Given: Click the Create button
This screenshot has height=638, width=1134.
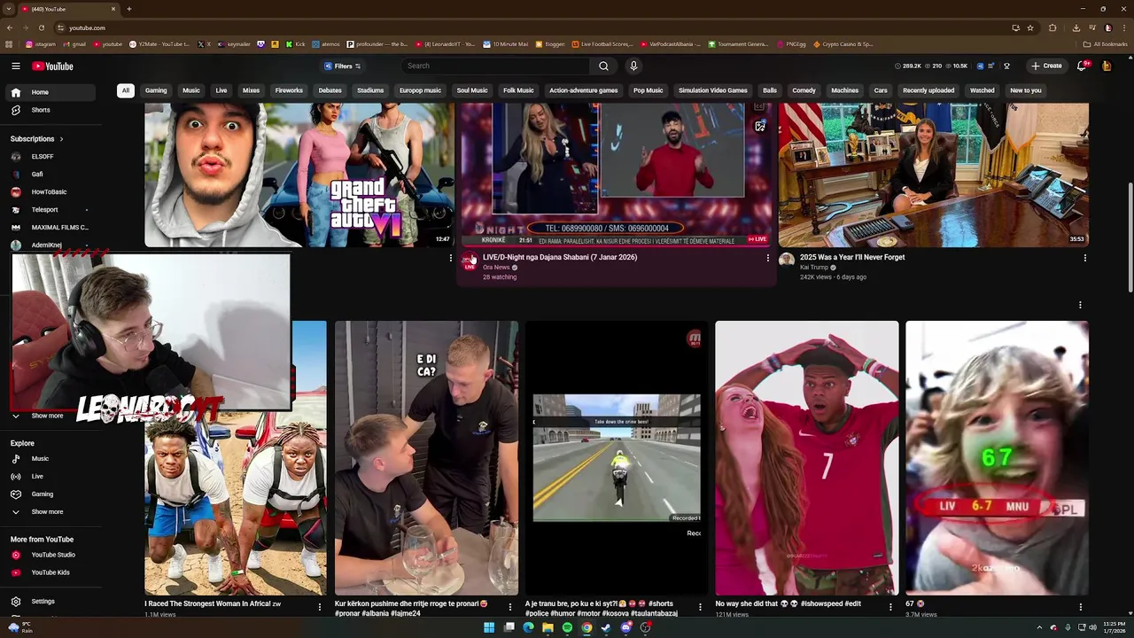Looking at the screenshot, I should coord(1046,66).
